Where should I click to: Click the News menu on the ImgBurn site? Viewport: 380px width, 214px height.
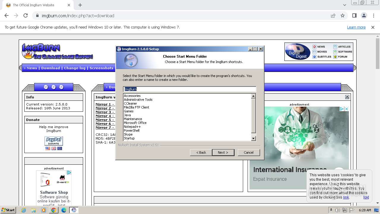click(x=32, y=68)
